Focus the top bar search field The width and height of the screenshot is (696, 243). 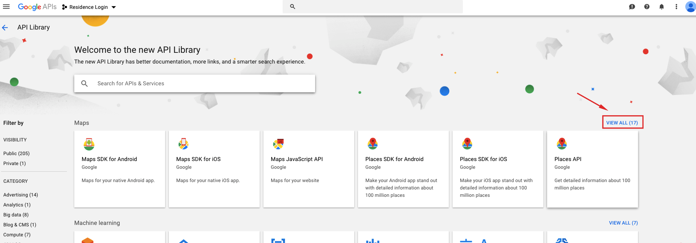(x=373, y=7)
